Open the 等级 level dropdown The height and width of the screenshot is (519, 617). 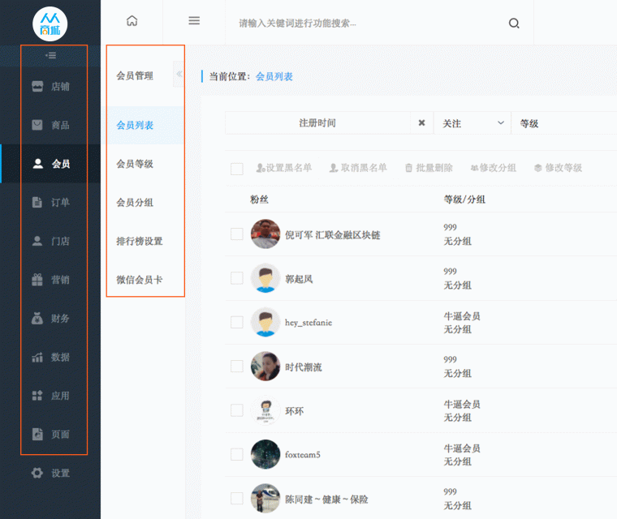coord(564,123)
